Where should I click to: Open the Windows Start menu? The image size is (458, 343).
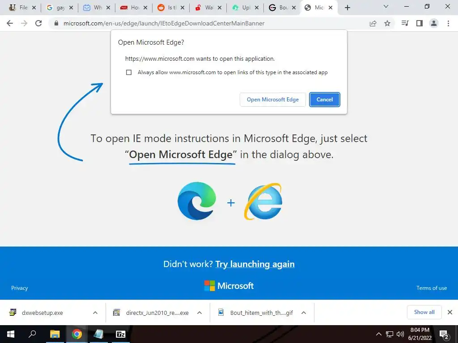(x=11, y=334)
